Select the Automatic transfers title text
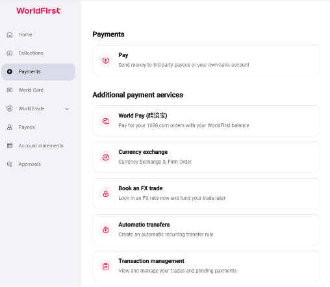This screenshot has width=330, height=287. tap(144, 225)
